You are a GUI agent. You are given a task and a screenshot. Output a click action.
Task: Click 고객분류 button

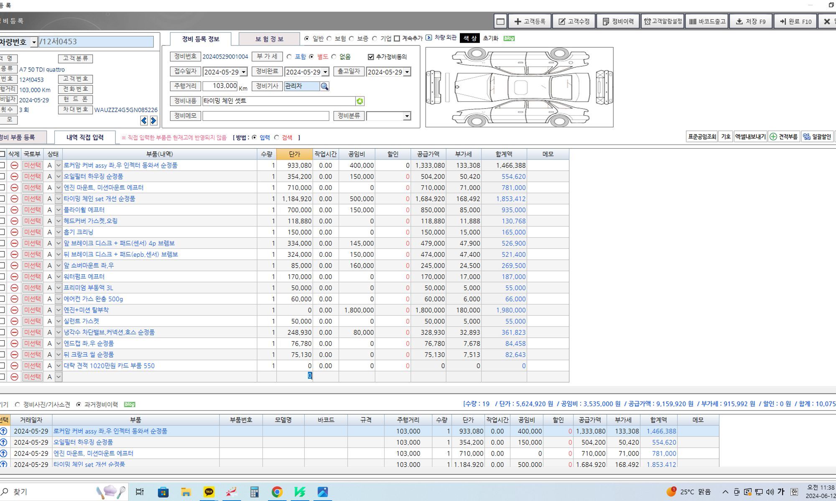75,59
